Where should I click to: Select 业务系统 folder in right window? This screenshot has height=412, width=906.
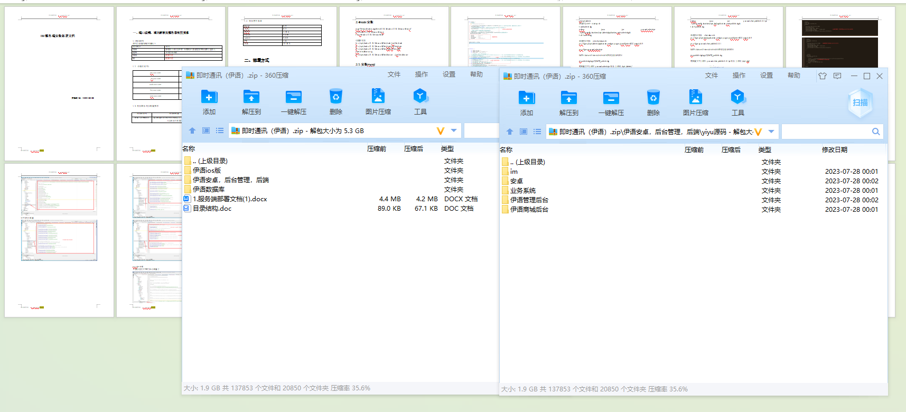[x=523, y=191]
